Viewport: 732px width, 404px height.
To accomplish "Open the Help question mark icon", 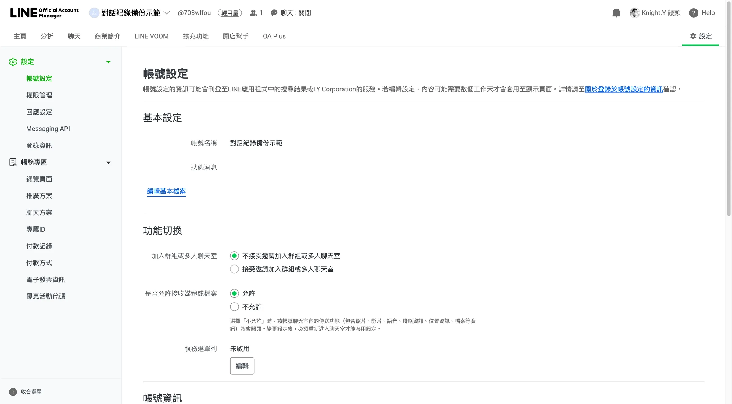I will (x=693, y=13).
